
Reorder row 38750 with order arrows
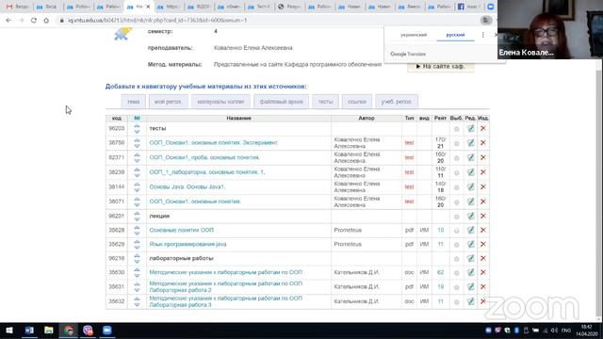coord(137,143)
